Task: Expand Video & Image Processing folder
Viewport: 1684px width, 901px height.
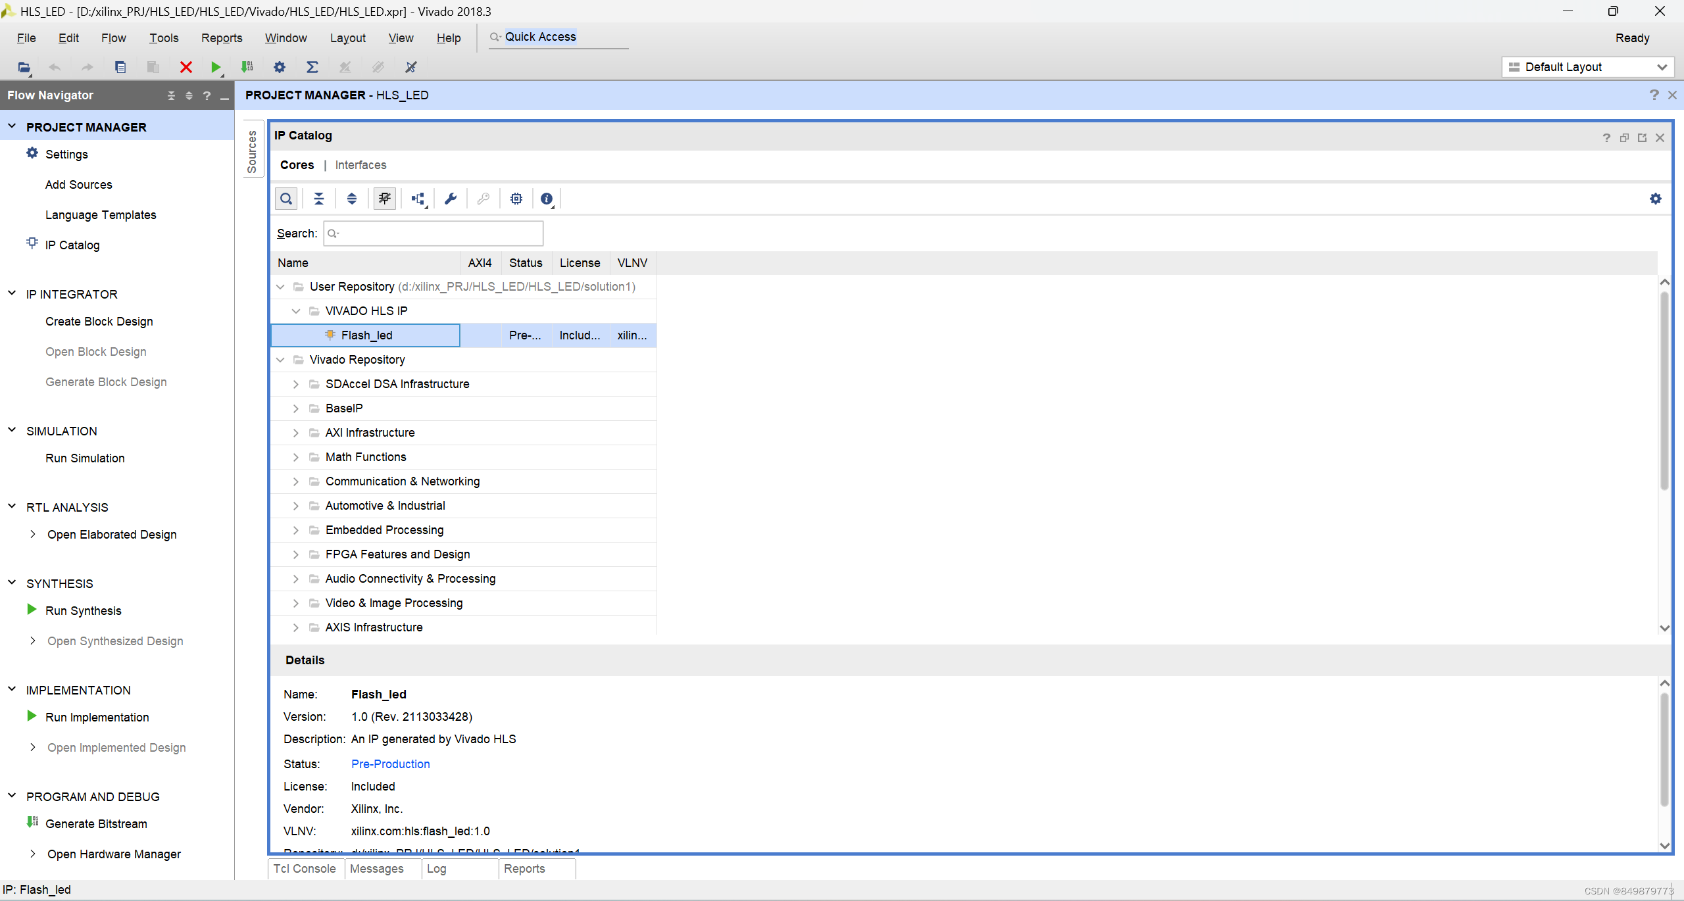Action: pos(296,603)
